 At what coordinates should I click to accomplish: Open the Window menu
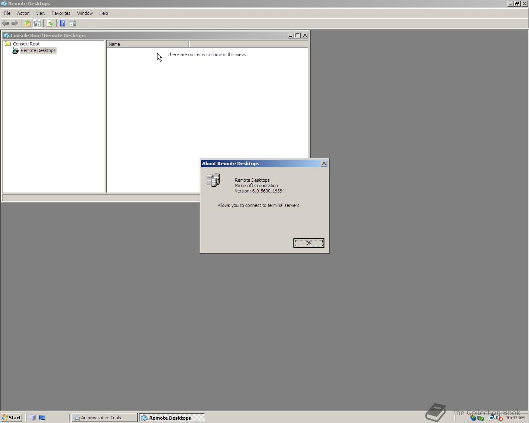click(85, 13)
